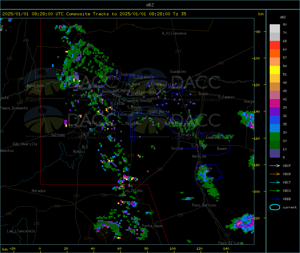This screenshot has width=300, height=253.
Task: Click the cyan VBCT arrow in legend
Action: point(275,183)
